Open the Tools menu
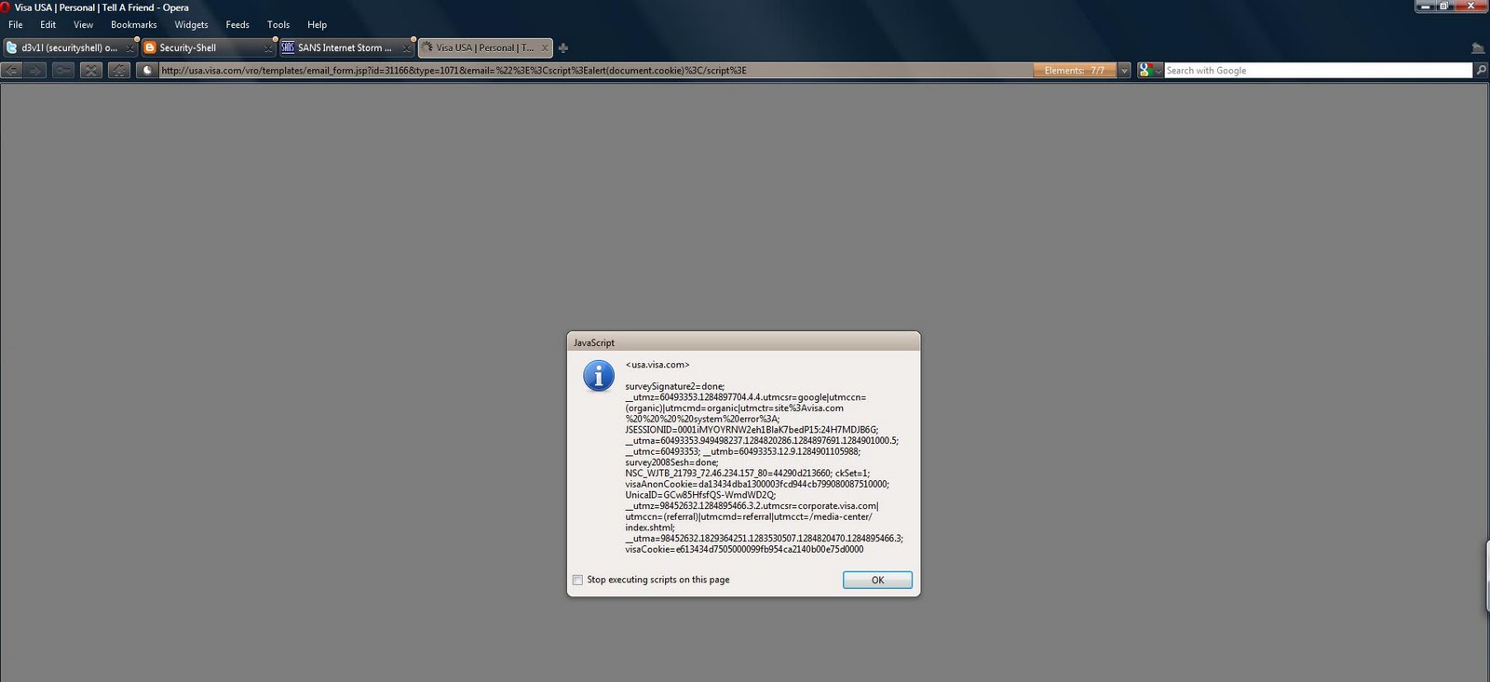This screenshot has height=682, width=1490. point(278,25)
